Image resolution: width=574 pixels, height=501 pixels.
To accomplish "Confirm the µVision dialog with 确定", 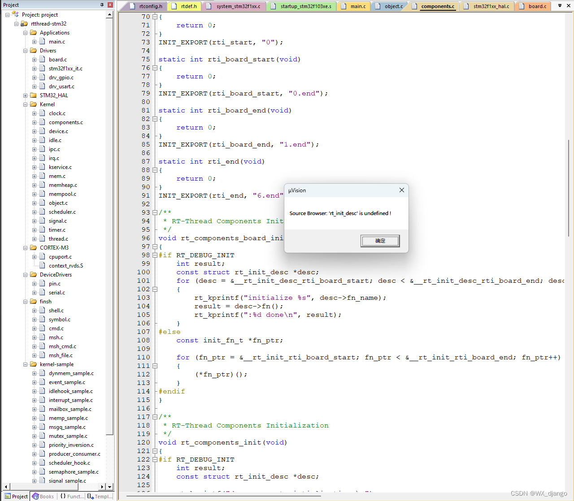I will 380,241.
